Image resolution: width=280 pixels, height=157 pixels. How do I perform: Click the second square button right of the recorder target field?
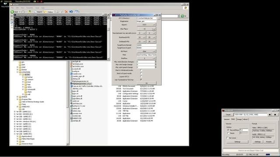(275, 115)
